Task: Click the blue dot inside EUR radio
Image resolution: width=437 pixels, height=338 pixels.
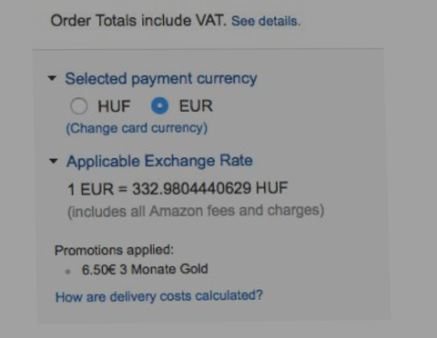Action: [159, 105]
